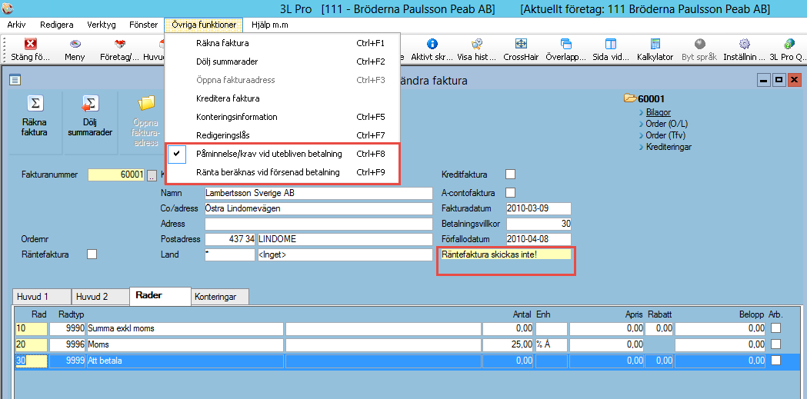Toggle the Räntefaktura checkbox
The image size is (807, 399).
pos(92,254)
